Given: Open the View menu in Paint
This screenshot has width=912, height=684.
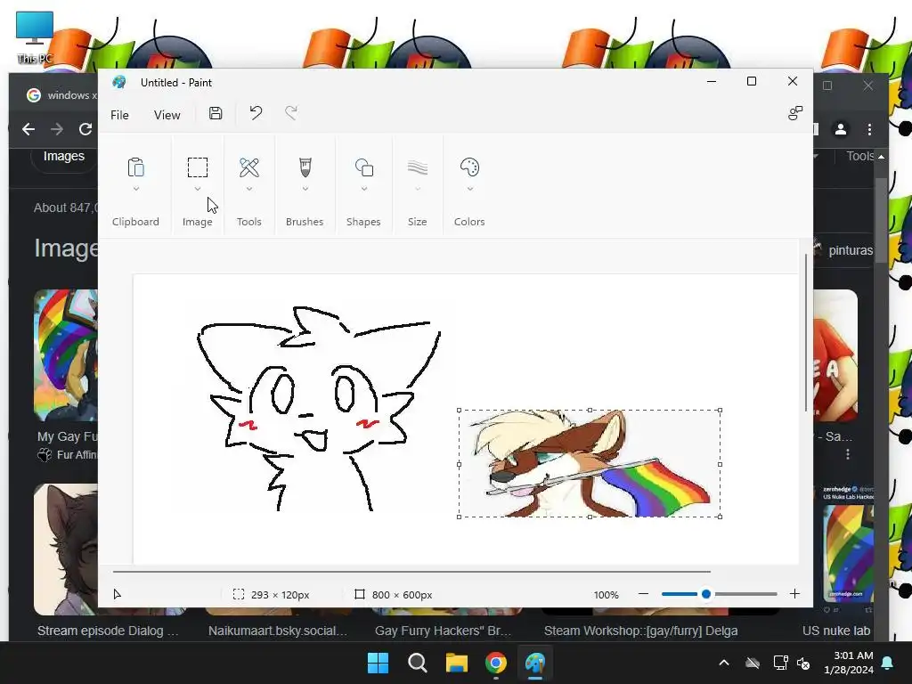Looking at the screenshot, I should [x=167, y=115].
